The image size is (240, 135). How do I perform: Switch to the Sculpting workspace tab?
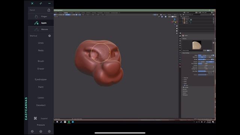[66, 13]
